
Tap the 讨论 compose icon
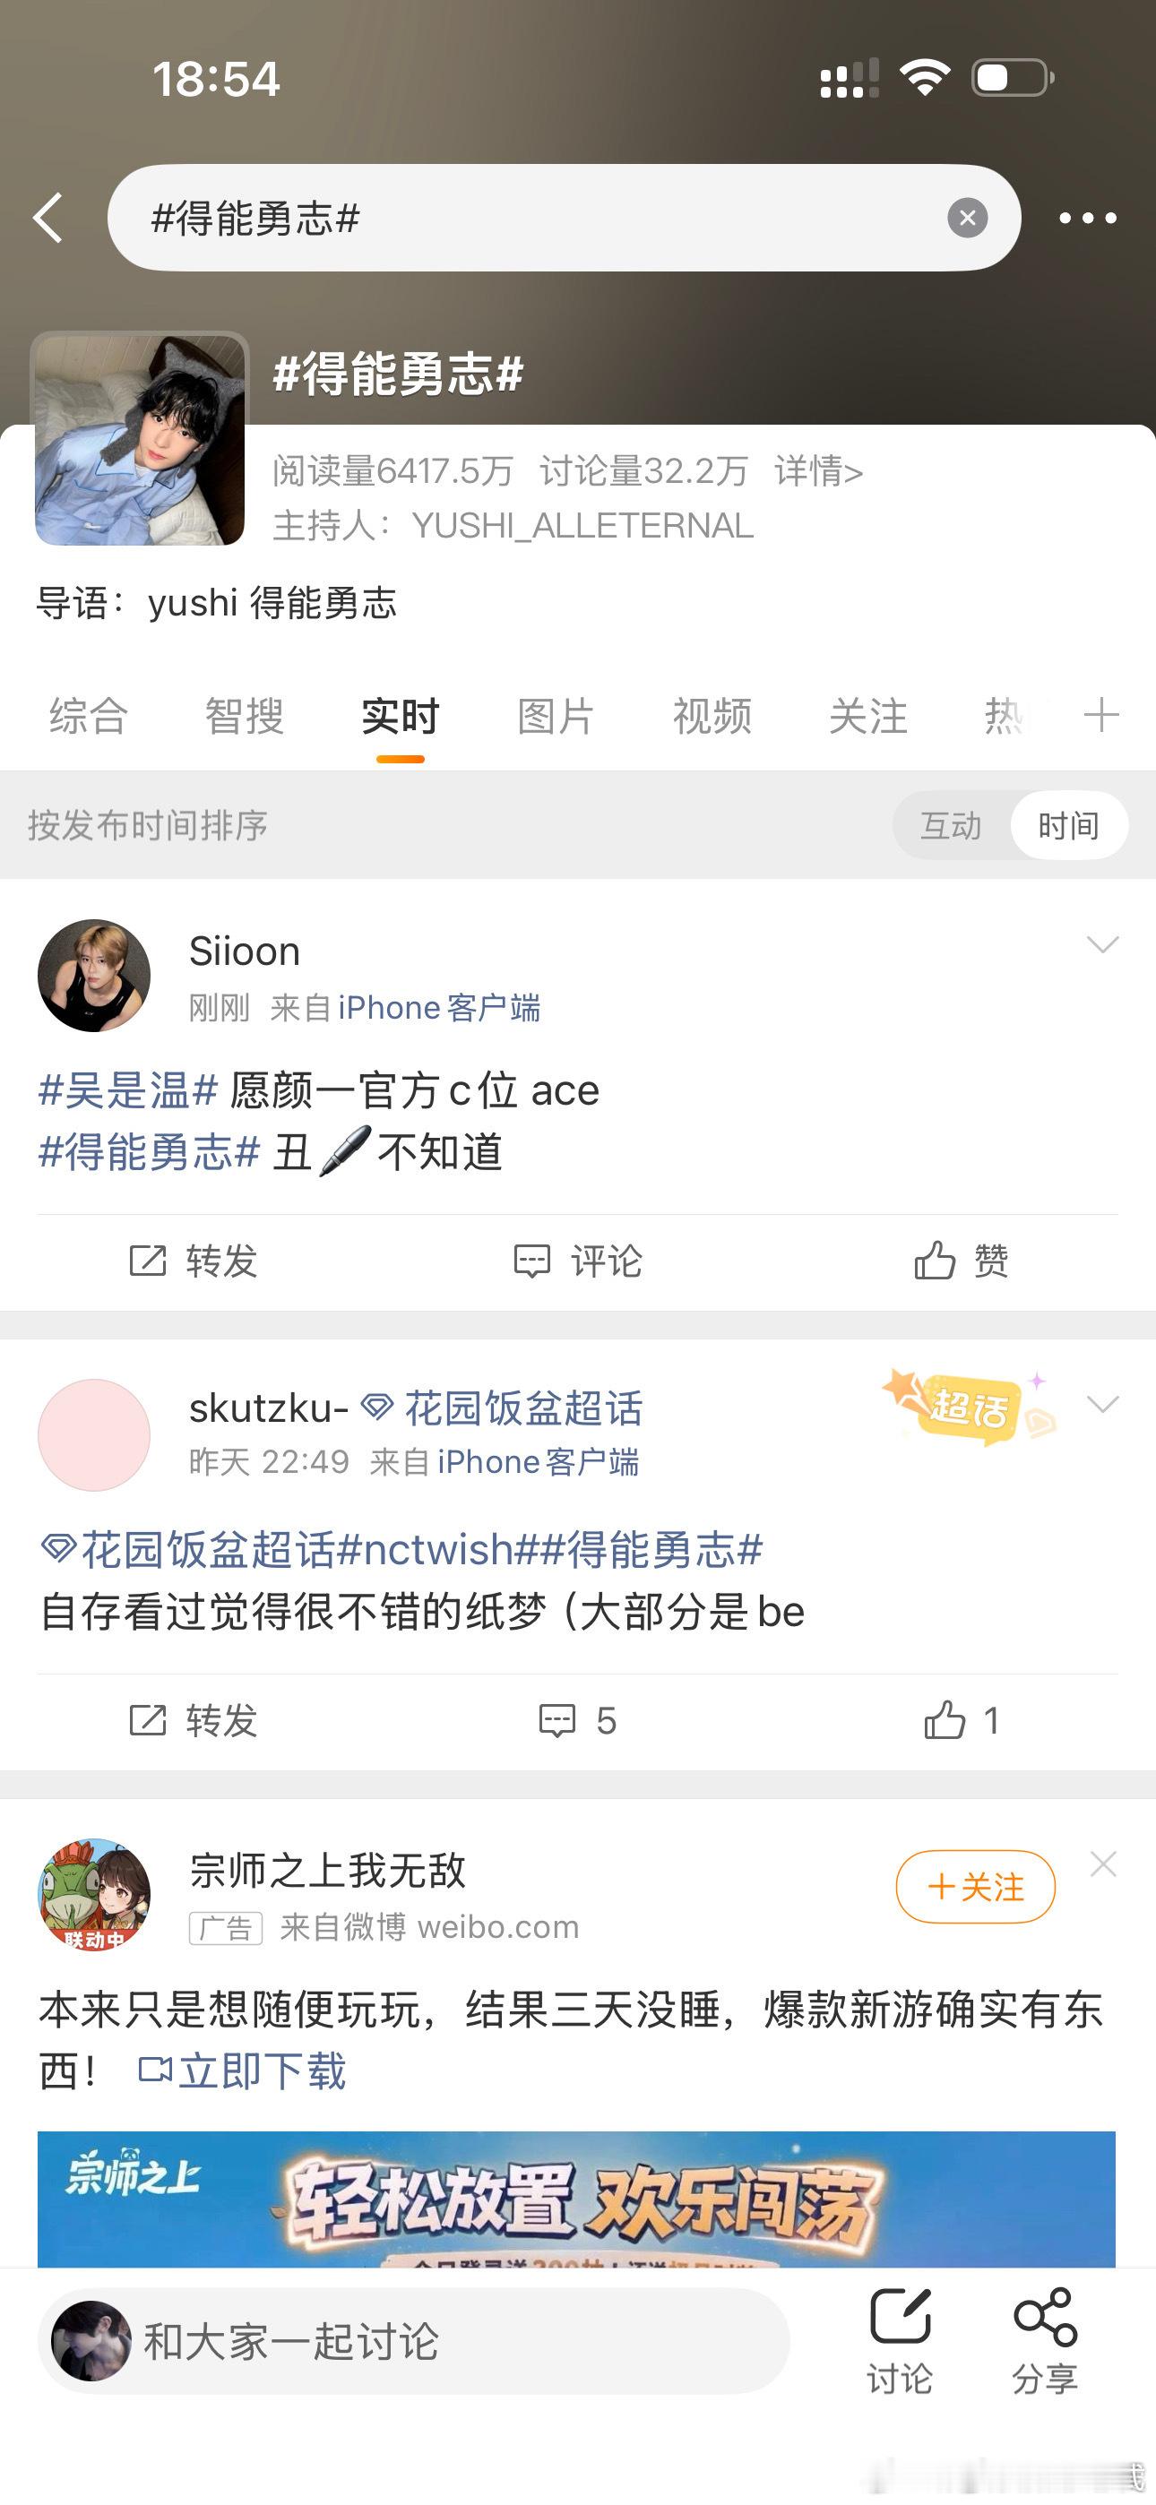(x=899, y=2341)
